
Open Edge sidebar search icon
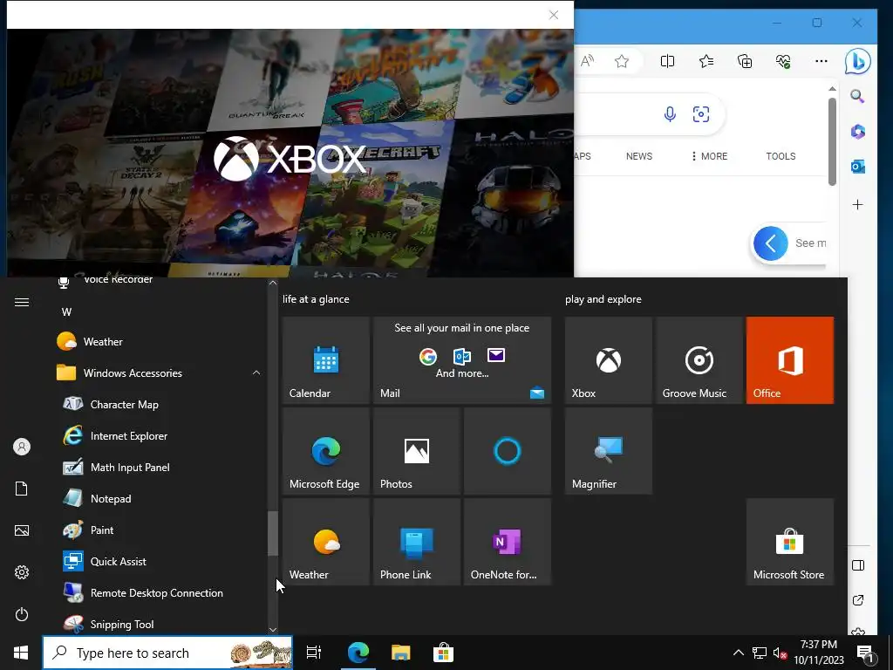point(858,96)
